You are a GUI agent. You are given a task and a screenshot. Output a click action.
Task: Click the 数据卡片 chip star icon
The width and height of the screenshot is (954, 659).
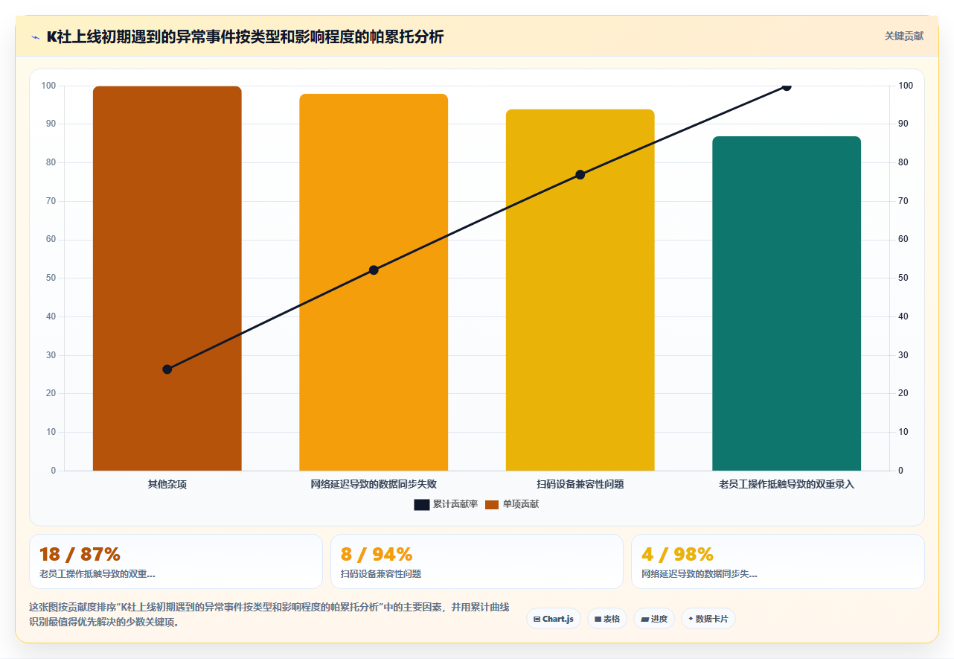691,619
